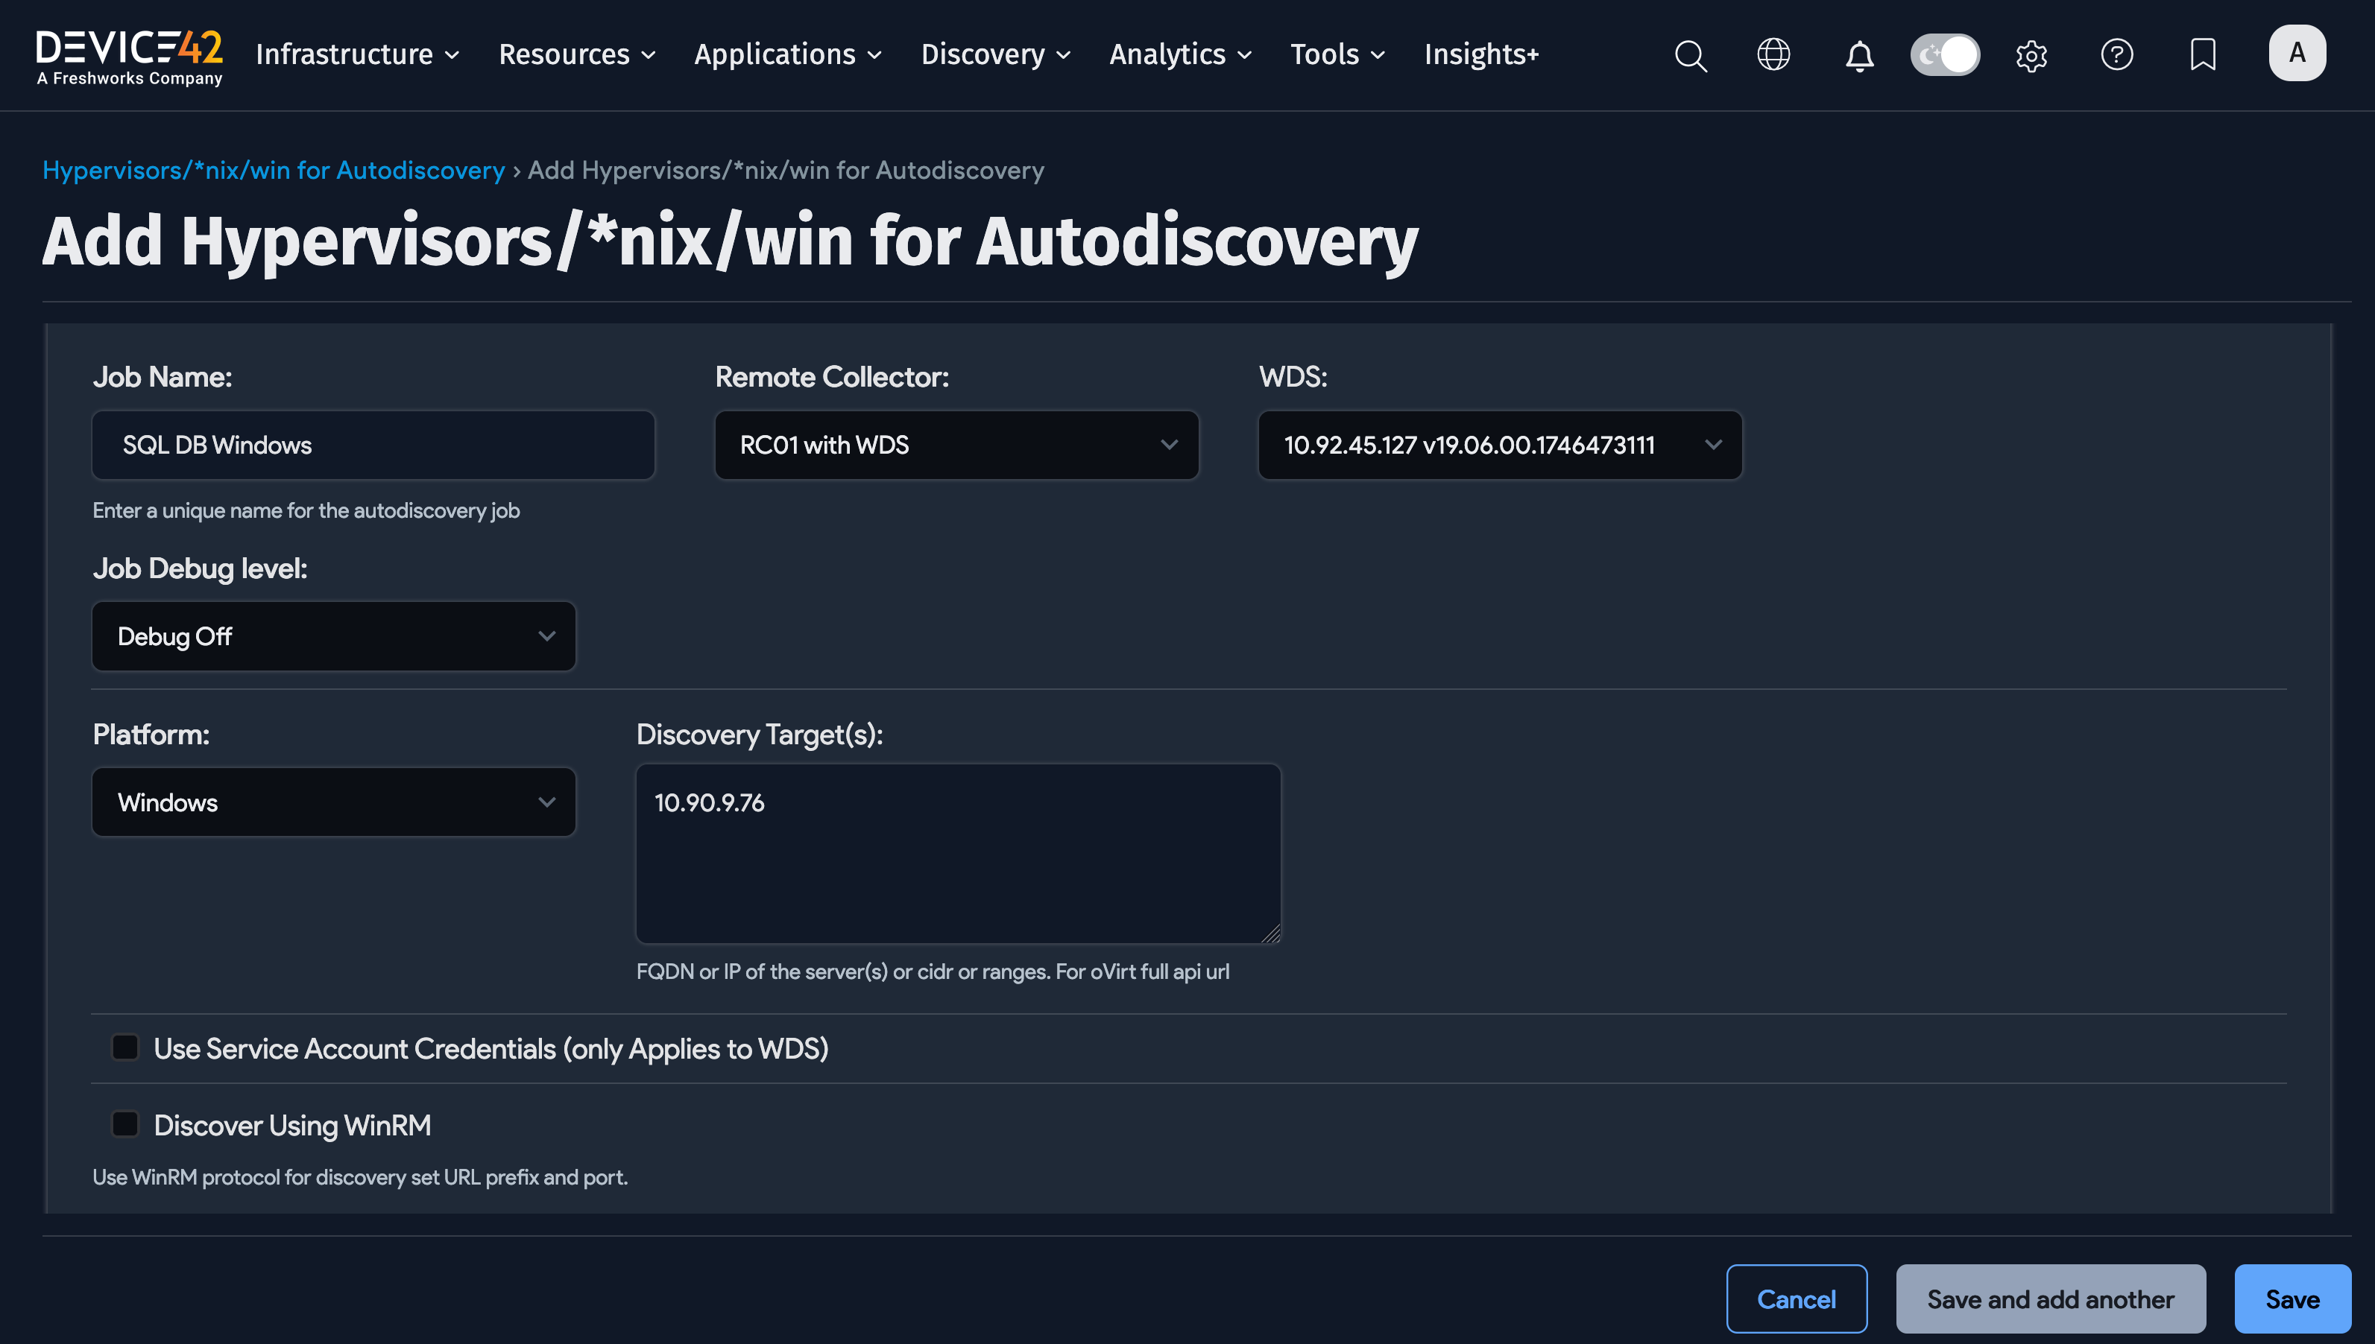Screen dimensions: 2375x1344
Task: Enable Use Service Account Credentials
Action: pyautogui.click(x=124, y=1047)
